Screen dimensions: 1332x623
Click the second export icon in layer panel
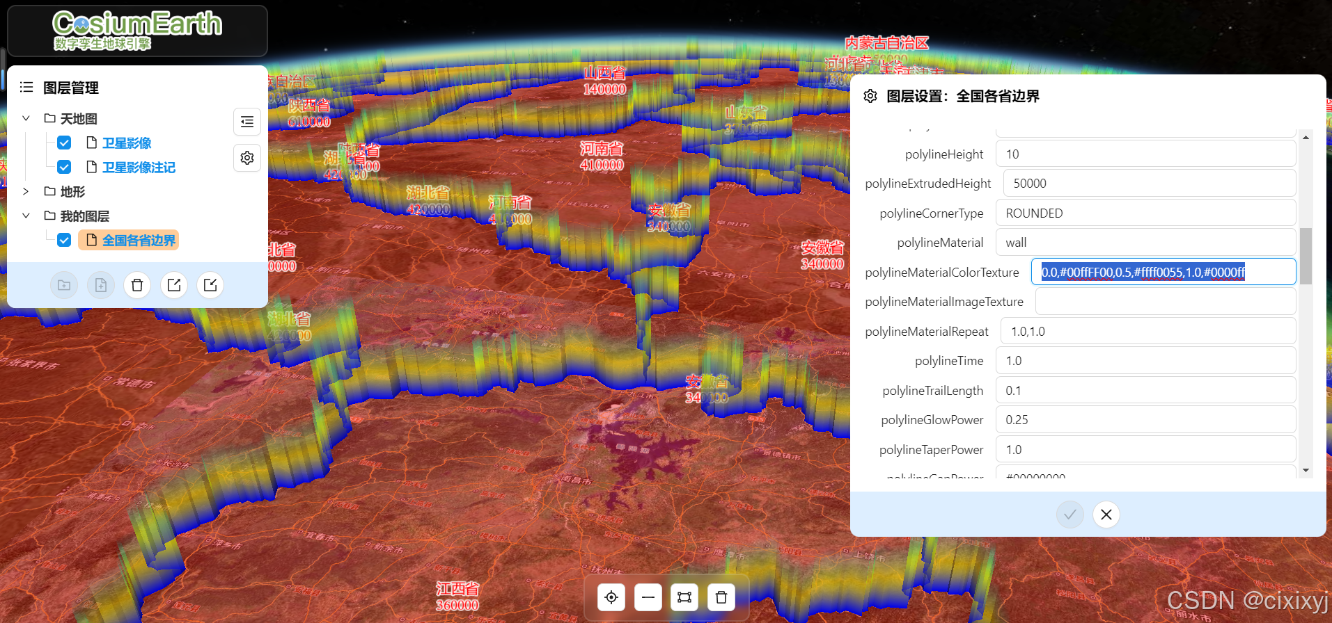pyautogui.click(x=210, y=285)
